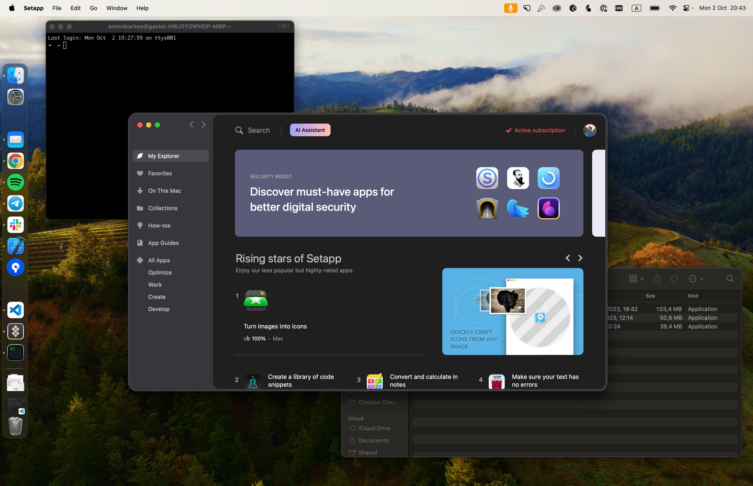Go back in Setapp navigation
753x486 pixels.
191,124
